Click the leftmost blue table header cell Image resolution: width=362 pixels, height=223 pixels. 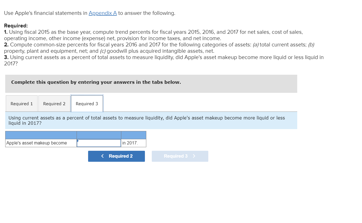(x=41, y=135)
